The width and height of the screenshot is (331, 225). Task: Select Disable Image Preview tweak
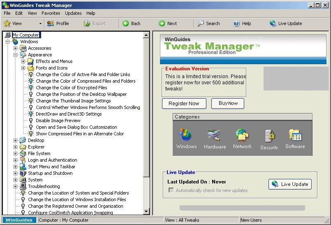(58, 121)
